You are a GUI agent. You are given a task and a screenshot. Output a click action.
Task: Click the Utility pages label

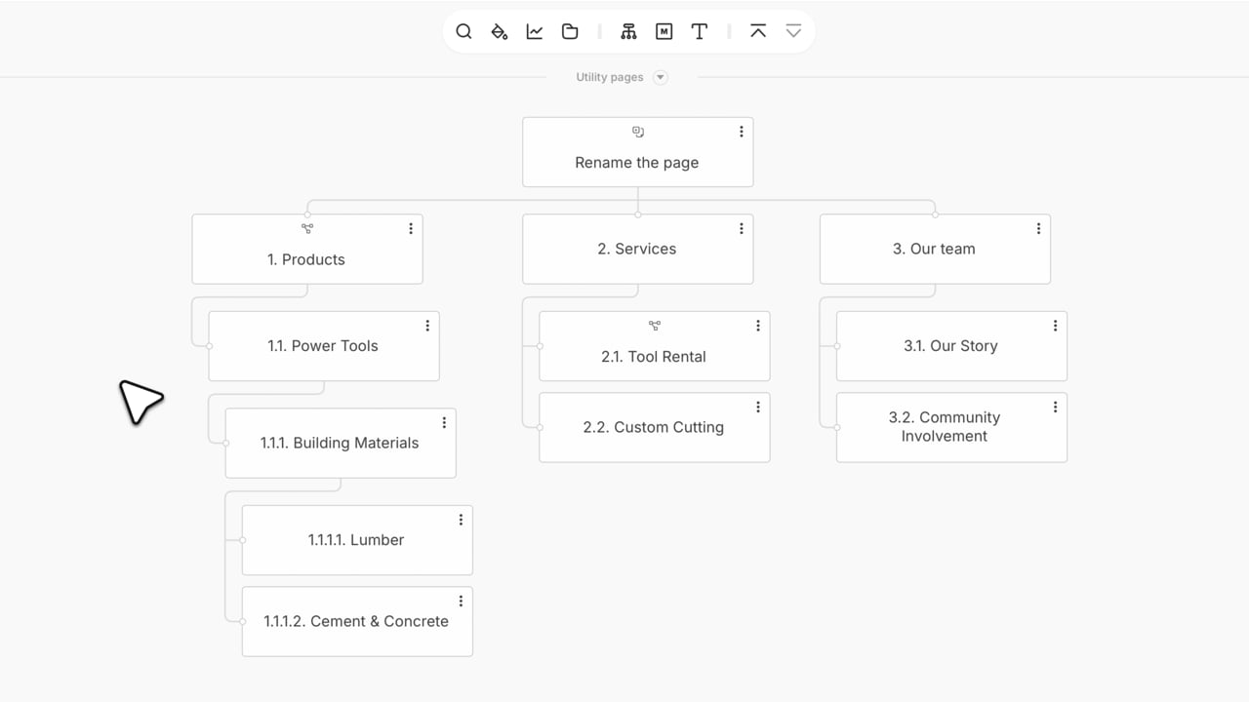tap(609, 77)
